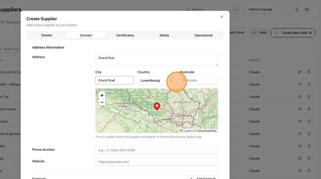Edit the Tex supplier row

click(300, 97)
